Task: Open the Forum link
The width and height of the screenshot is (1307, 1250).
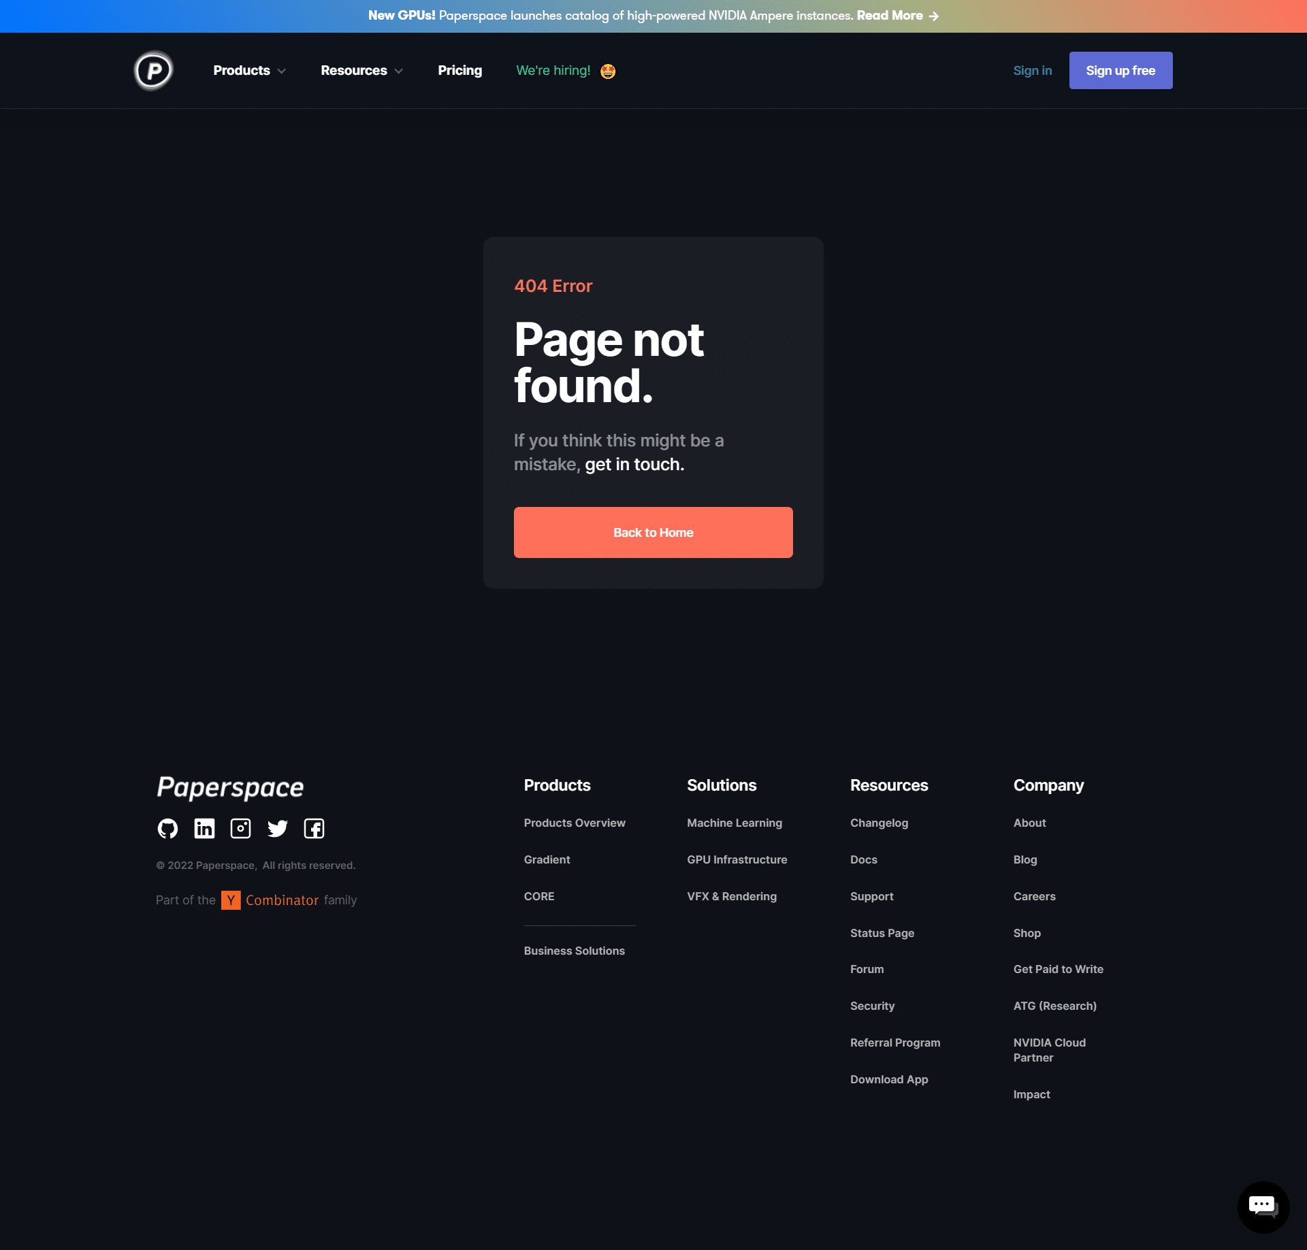Action: pyautogui.click(x=867, y=970)
